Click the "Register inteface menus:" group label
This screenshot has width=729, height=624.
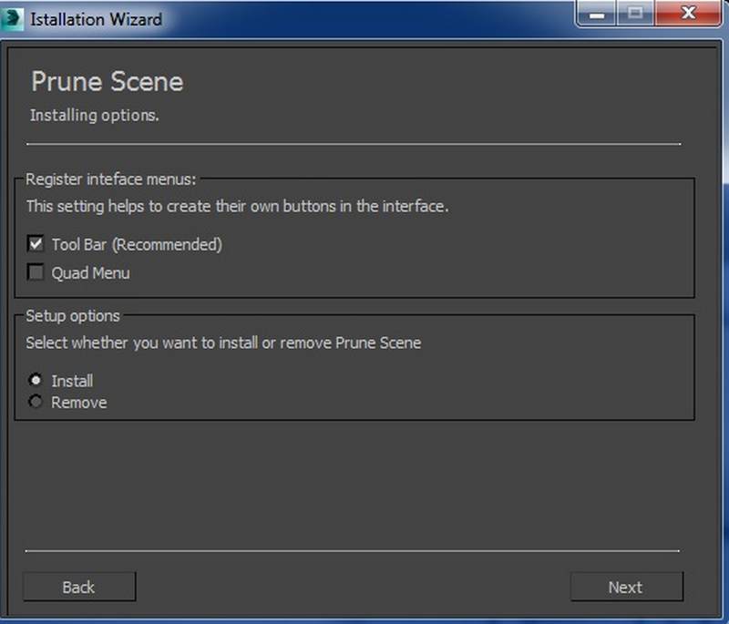pyautogui.click(x=110, y=179)
